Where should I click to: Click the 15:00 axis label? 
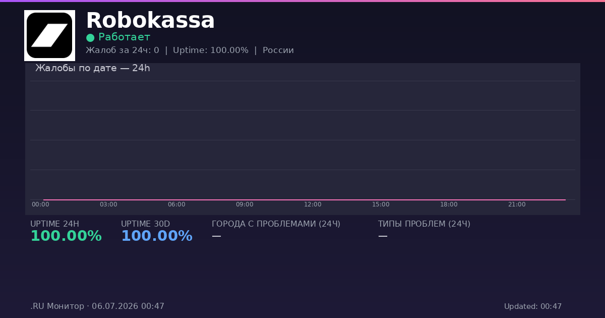point(381,204)
